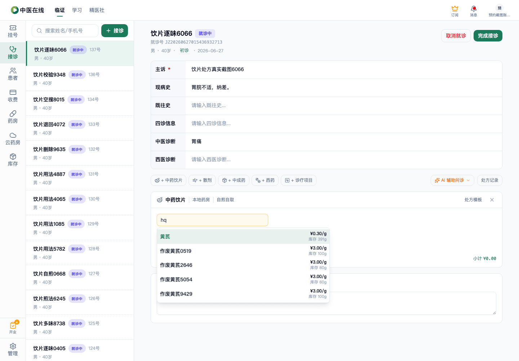The height and width of the screenshot is (361, 519).
Task: Open the 患者 patients sidebar icon
Action: click(13, 74)
